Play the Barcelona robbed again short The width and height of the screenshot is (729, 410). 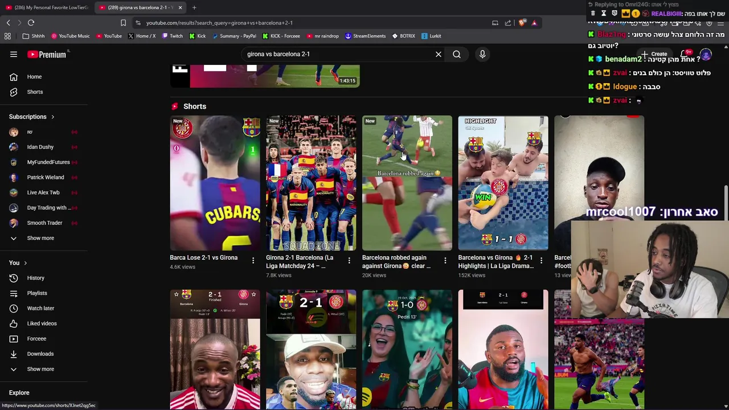407,183
